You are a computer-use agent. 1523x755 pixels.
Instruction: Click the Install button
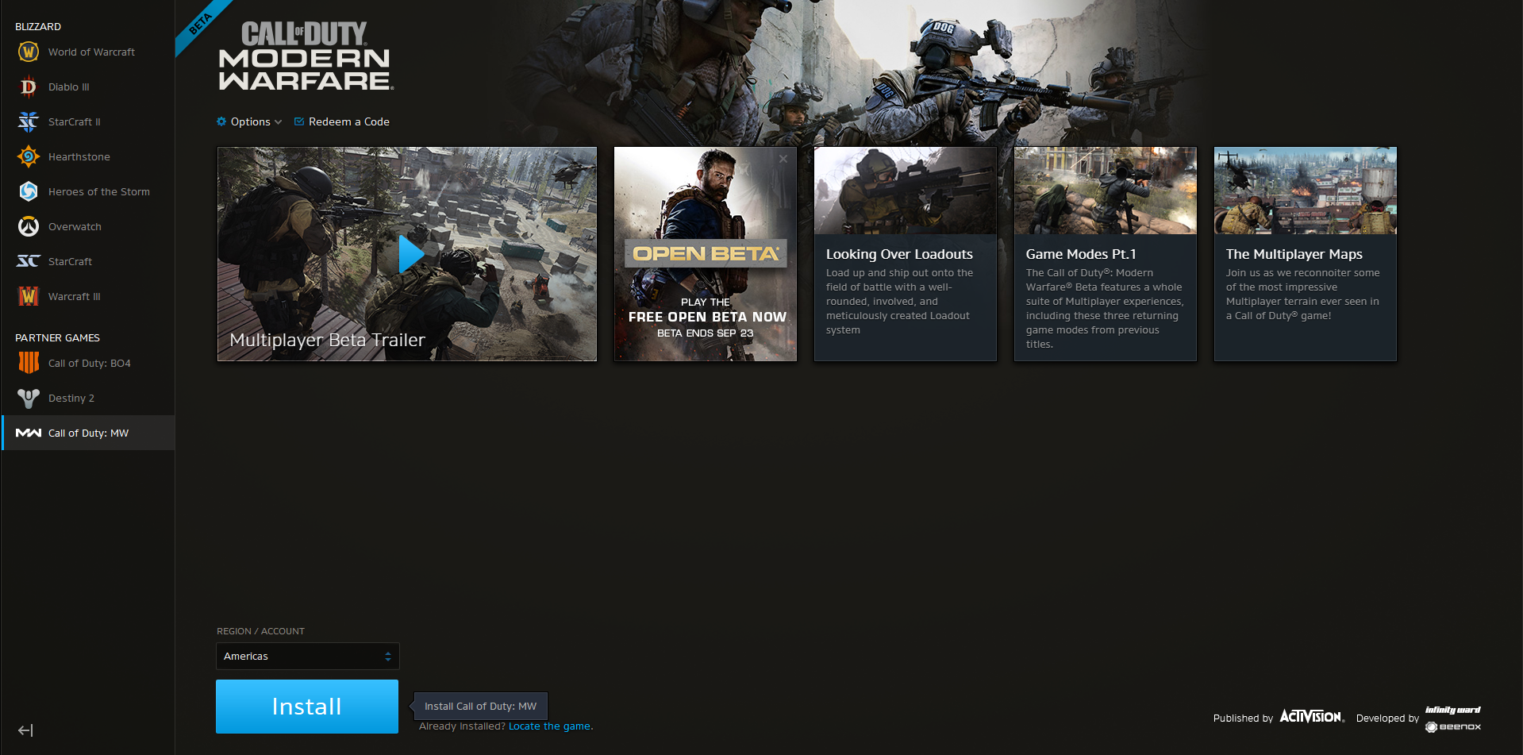(x=307, y=707)
